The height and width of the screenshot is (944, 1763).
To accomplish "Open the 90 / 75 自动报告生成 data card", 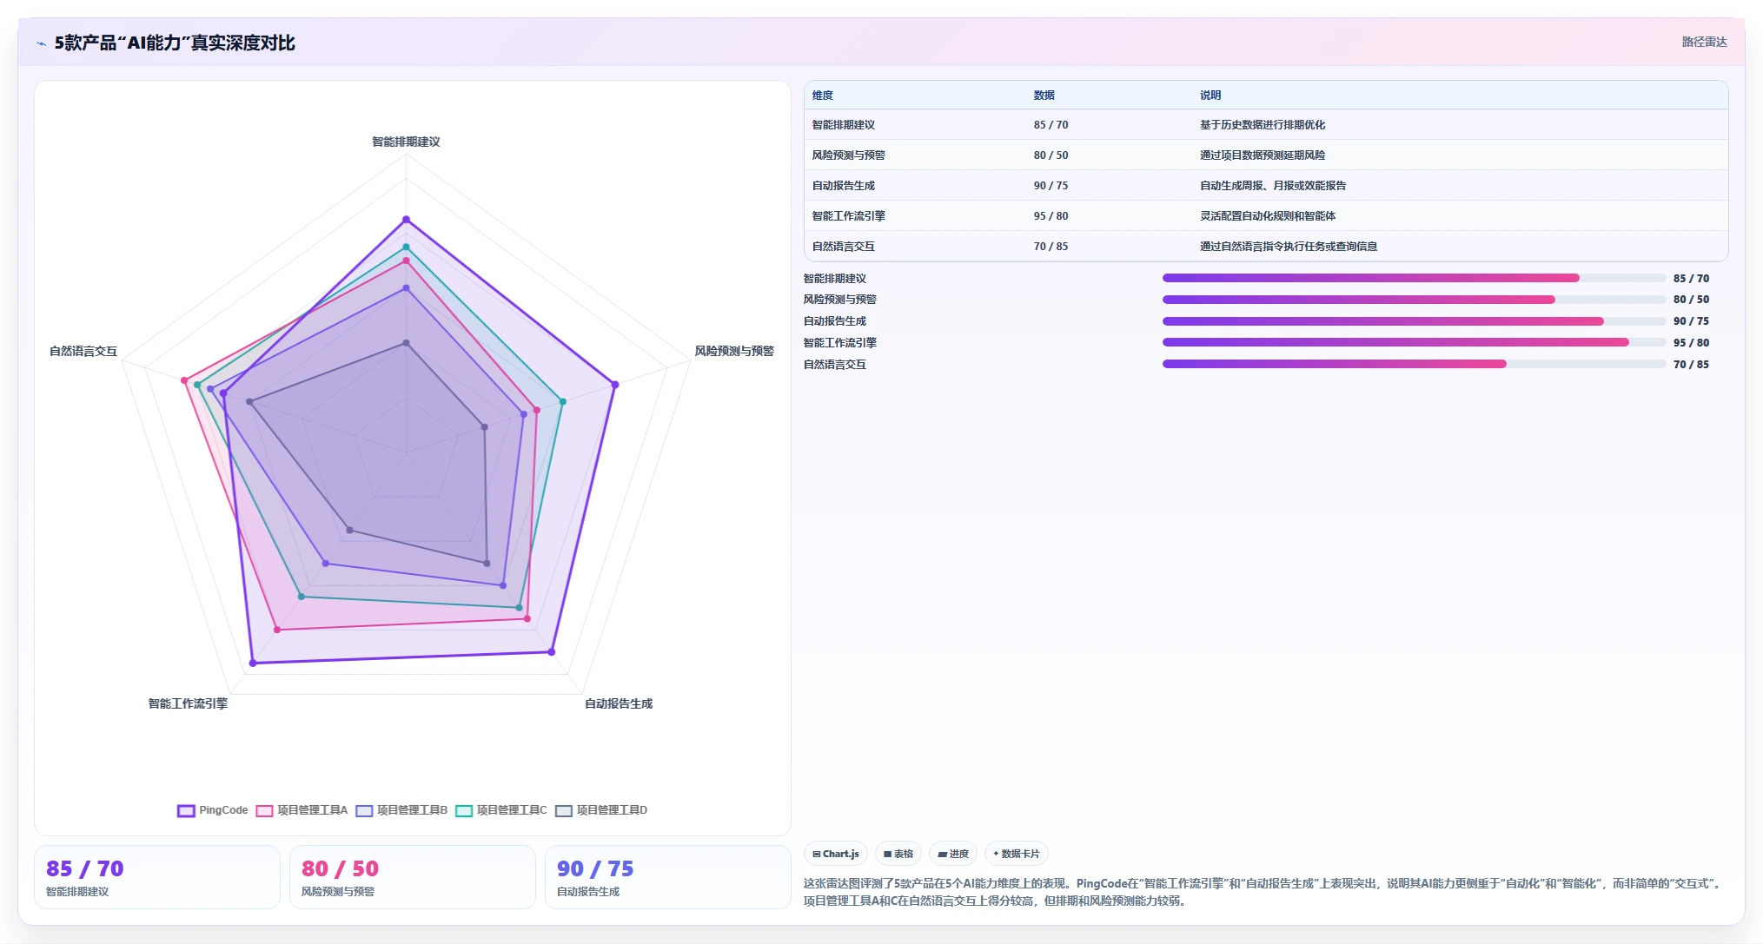I will [x=668, y=877].
